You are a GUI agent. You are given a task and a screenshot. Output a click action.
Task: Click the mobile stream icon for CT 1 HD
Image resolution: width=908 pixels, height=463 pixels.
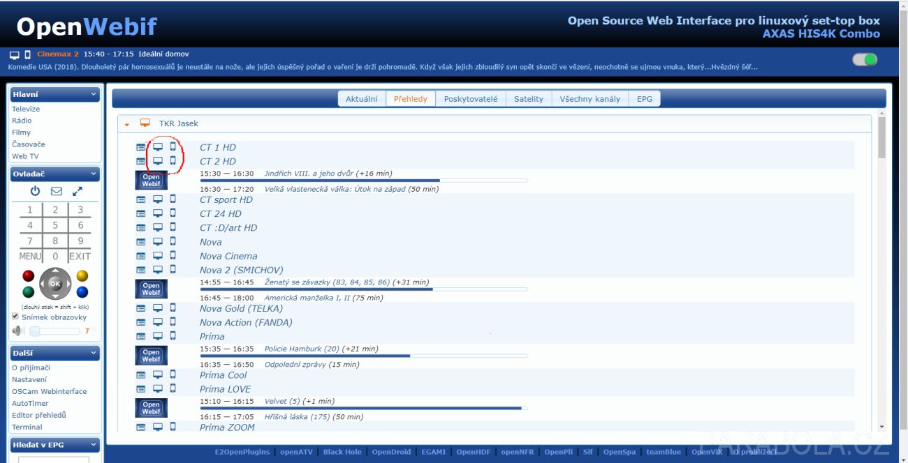point(173,147)
